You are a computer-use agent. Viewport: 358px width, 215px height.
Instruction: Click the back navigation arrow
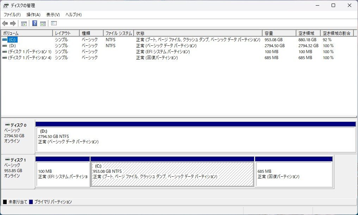[5, 23]
